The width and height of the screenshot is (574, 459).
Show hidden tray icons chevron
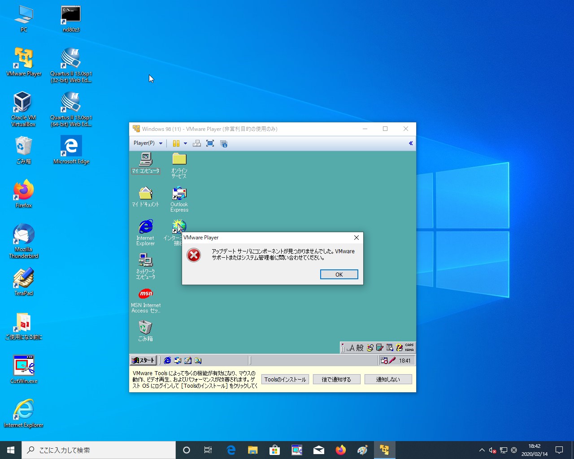[482, 450]
